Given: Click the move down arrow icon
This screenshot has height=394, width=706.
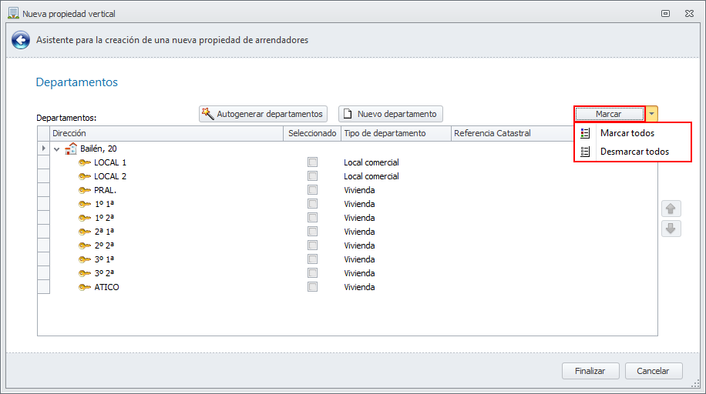Looking at the screenshot, I should click(x=671, y=229).
